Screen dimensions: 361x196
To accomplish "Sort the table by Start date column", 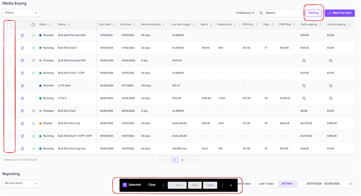I will pyautogui.click(x=106, y=24).
